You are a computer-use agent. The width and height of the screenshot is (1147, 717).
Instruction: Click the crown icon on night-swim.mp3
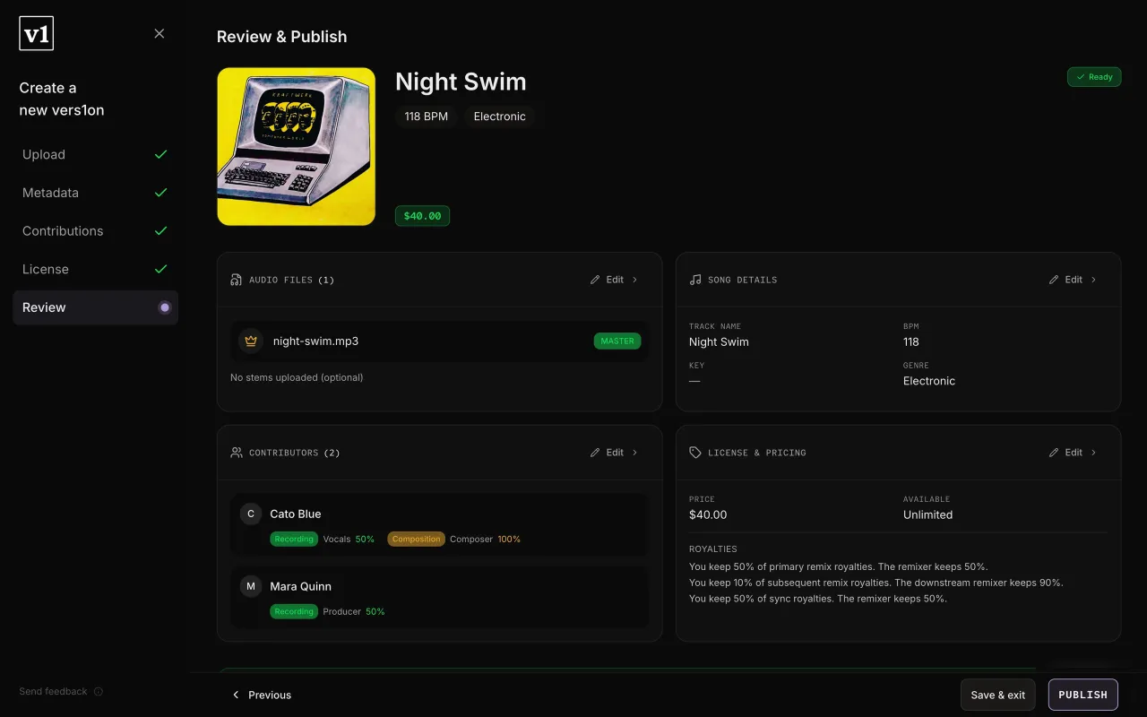(x=251, y=341)
